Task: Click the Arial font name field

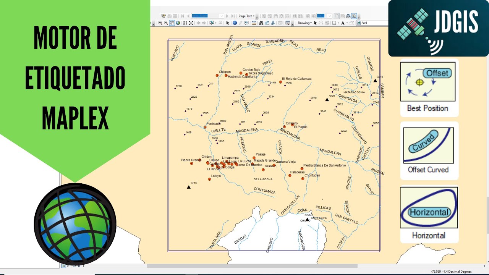Action: [372, 23]
